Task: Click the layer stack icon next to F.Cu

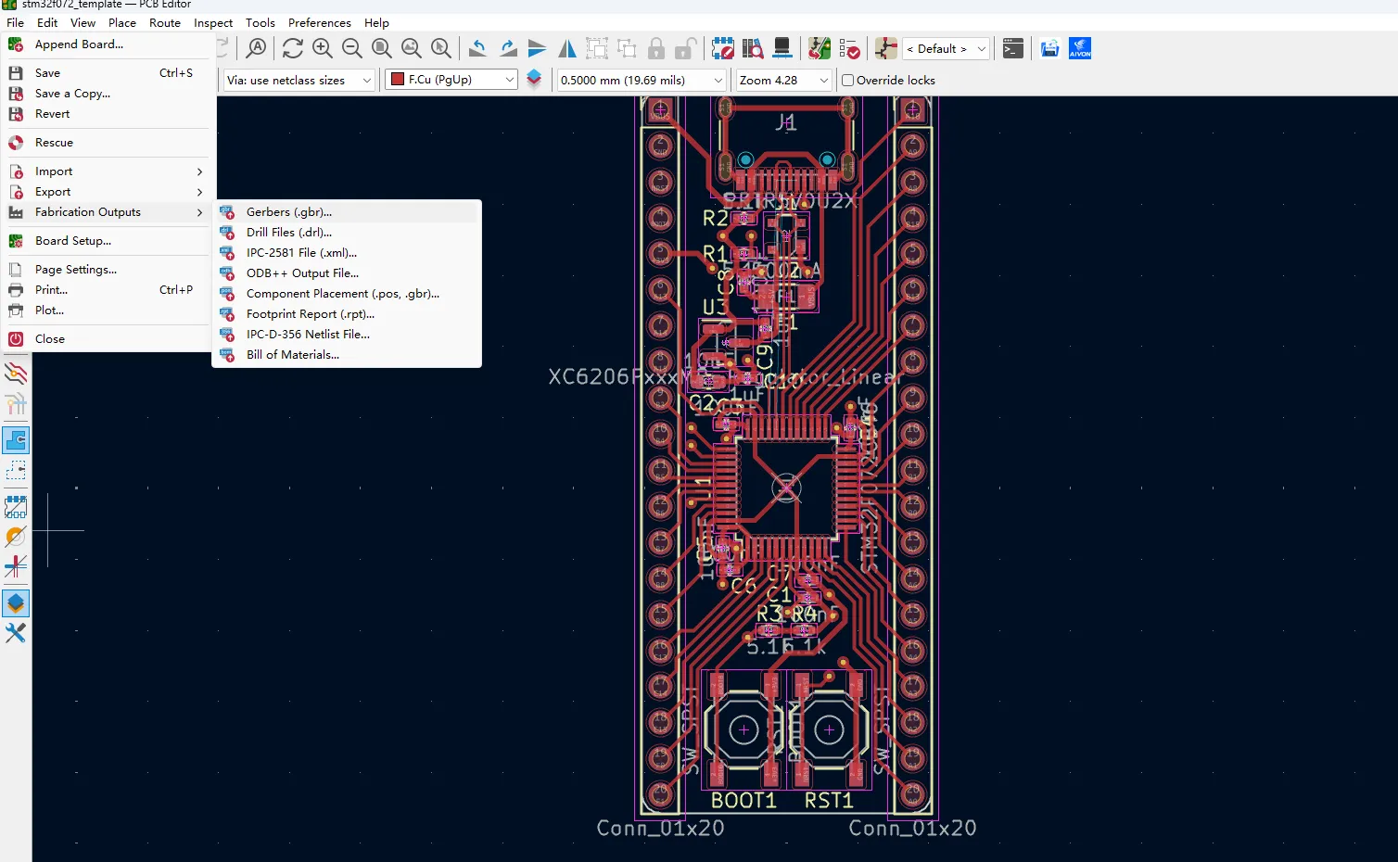Action: [x=534, y=80]
